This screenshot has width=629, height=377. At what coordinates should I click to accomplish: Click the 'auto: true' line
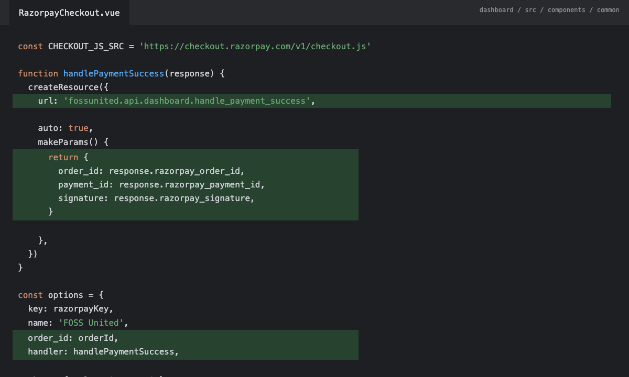point(66,128)
